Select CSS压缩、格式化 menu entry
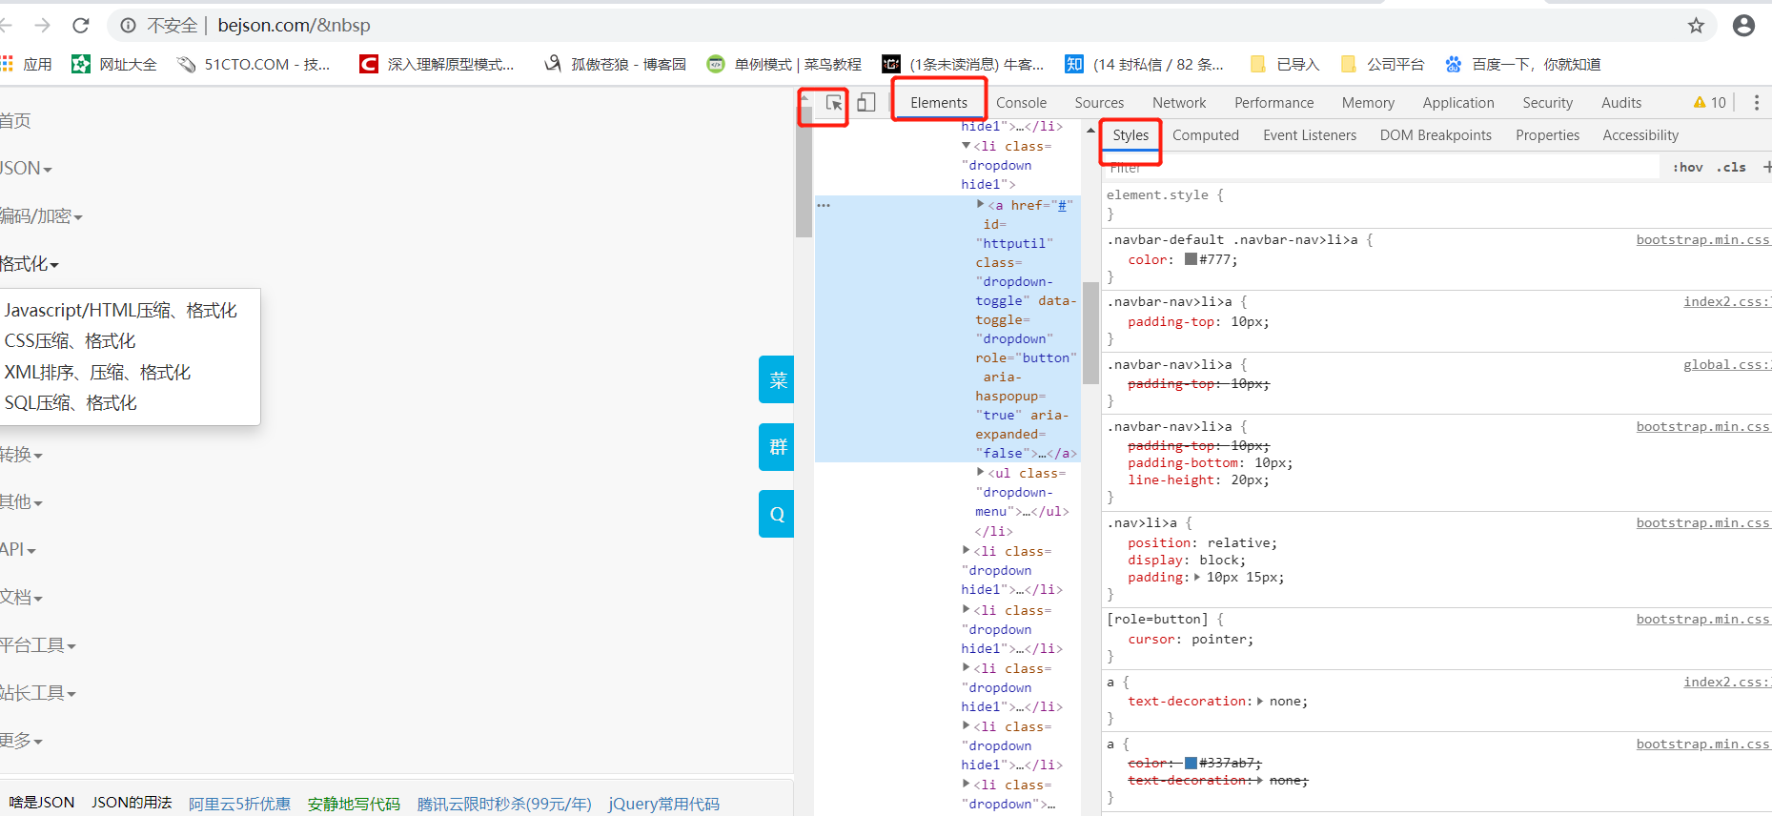This screenshot has height=816, width=1772. coord(70,340)
